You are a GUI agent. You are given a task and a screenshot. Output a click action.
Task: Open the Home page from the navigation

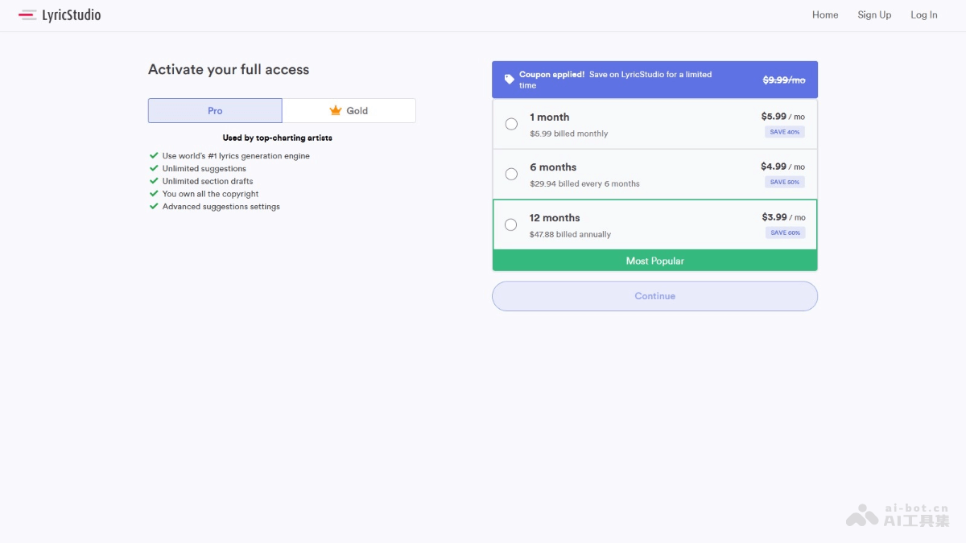[825, 15]
